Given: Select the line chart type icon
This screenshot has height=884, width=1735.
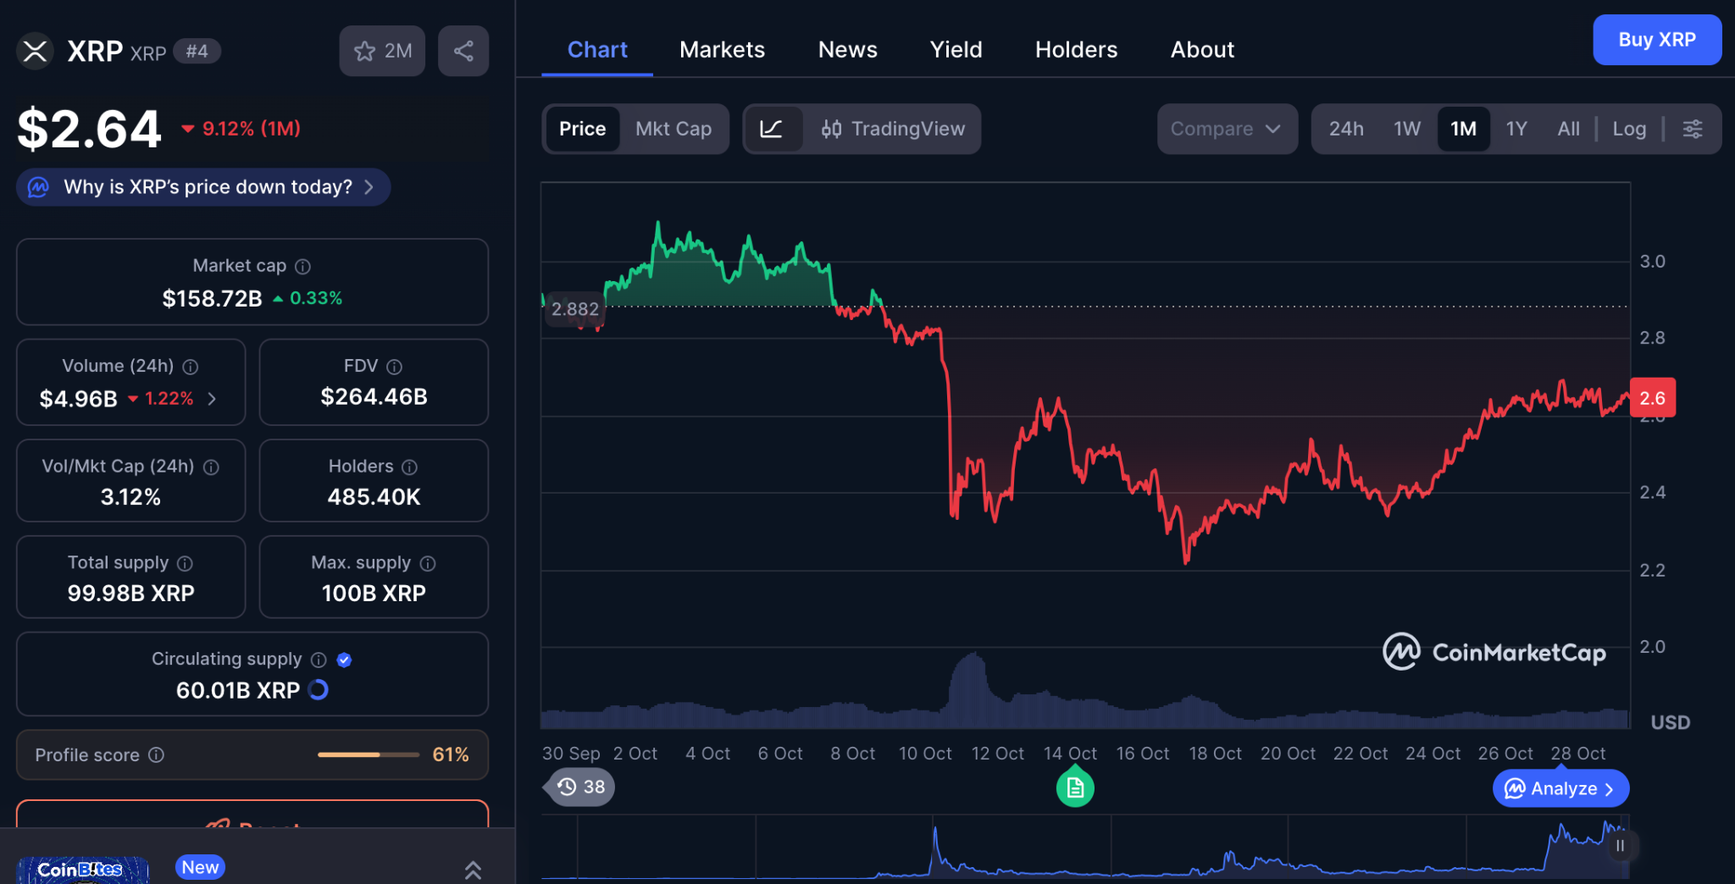Looking at the screenshot, I should point(772,129).
